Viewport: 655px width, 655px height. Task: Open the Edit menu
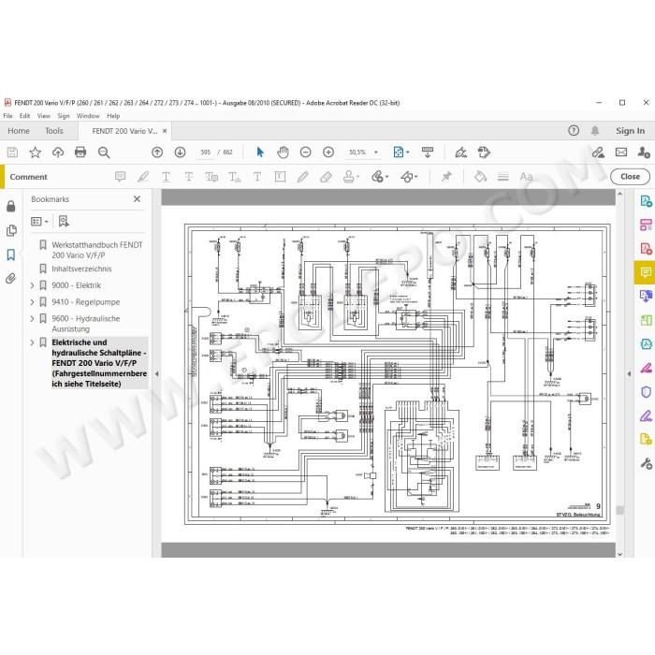(24, 116)
